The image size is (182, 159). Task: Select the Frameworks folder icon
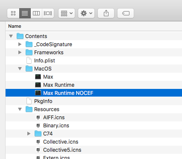tap(29, 52)
